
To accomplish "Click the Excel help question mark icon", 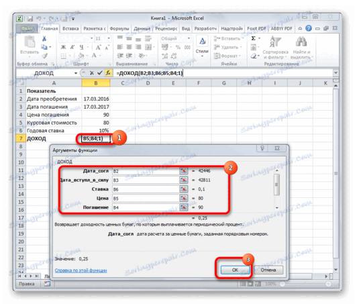I will 309,28.
